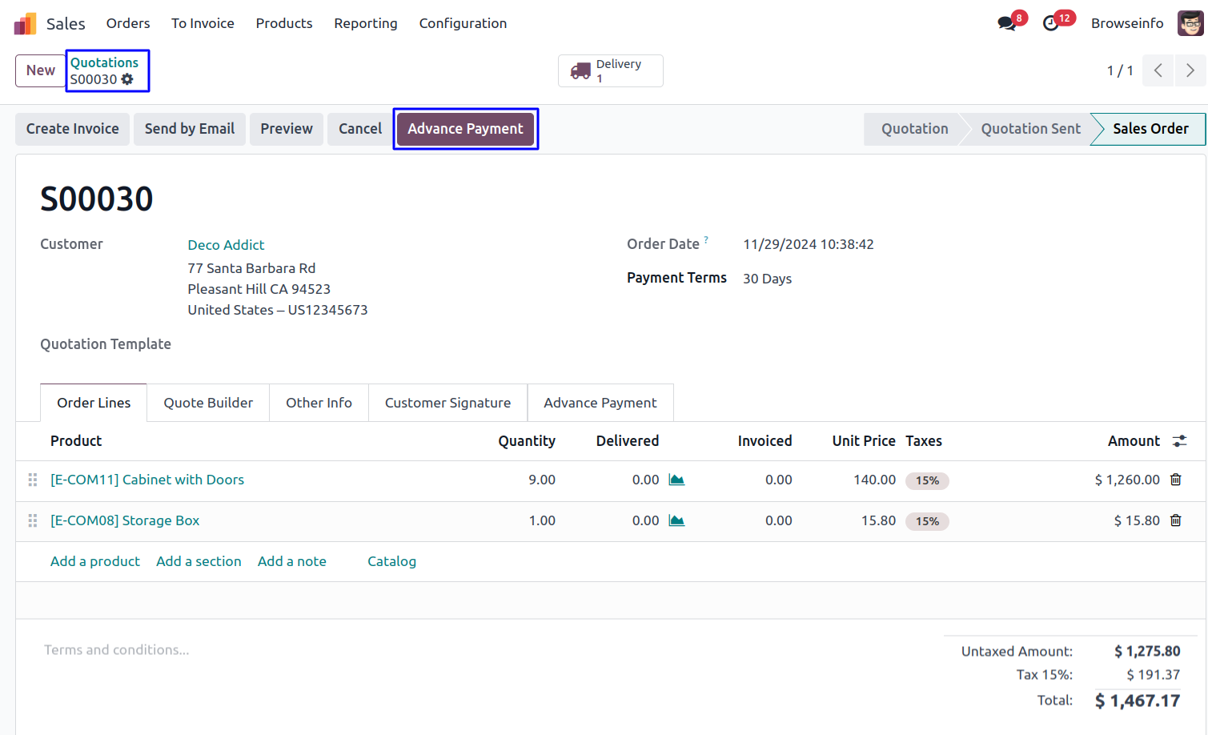Viewport: 1208px width, 735px height.
Task: Click the purple Advance Payment button
Action: click(465, 129)
